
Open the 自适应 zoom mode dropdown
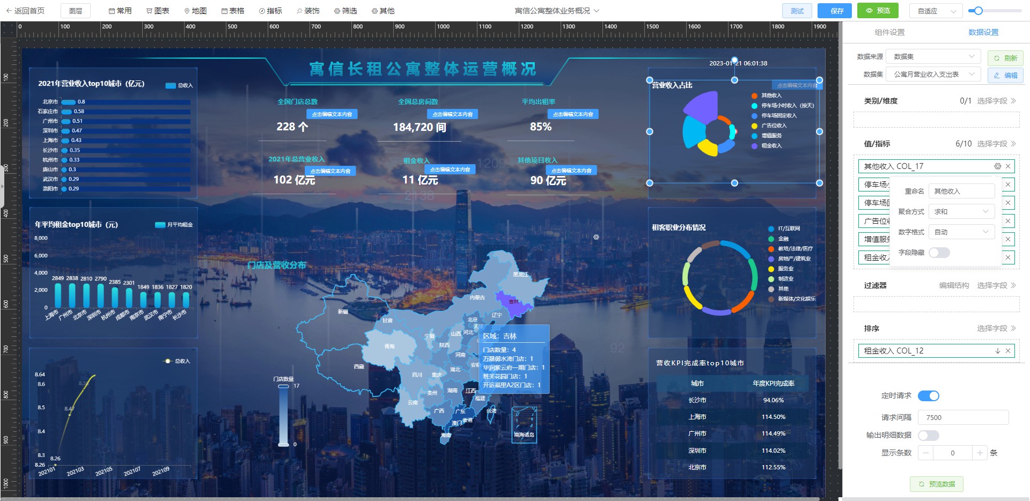coord(936,11)
